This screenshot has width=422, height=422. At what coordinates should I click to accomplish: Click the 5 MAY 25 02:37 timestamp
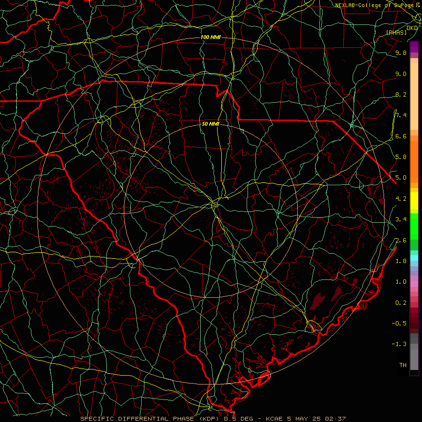(x=316, y=419)
